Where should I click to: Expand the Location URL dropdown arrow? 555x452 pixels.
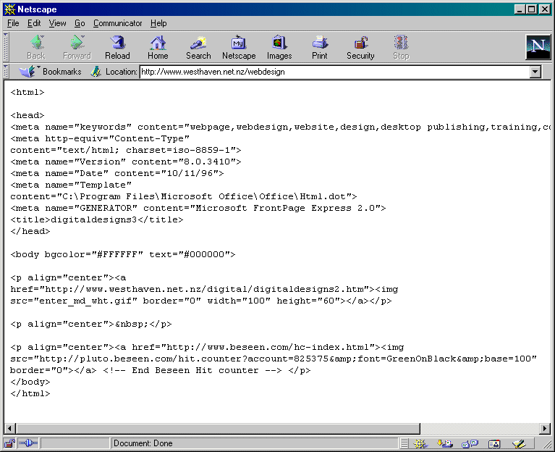(535, 72)
